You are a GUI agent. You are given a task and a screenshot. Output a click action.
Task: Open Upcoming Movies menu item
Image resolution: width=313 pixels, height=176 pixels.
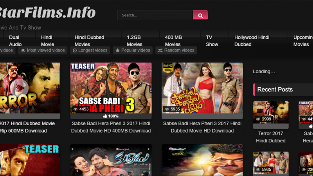click(303, 41)
